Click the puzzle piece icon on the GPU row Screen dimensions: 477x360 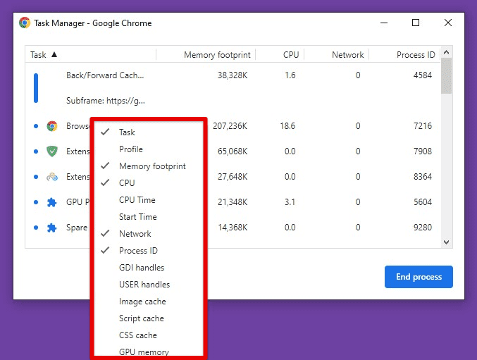(x=52, y=202)
